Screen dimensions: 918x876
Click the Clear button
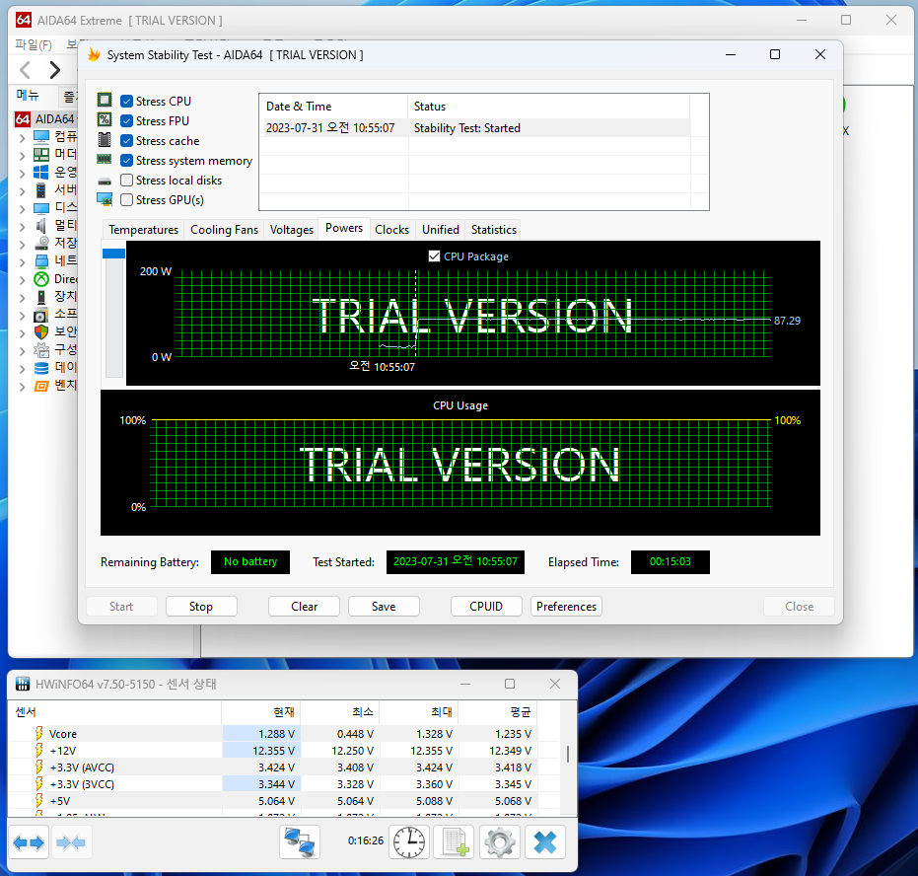304,607
